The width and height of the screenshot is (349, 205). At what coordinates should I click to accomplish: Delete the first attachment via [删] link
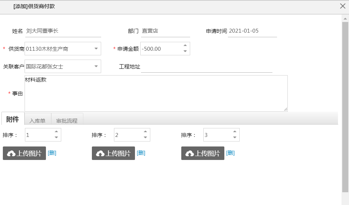point(52,153)
